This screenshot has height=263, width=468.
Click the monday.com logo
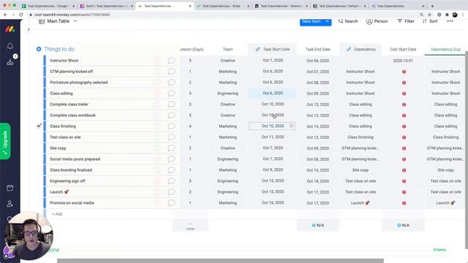pyautogui.click(x=10, y=29)
